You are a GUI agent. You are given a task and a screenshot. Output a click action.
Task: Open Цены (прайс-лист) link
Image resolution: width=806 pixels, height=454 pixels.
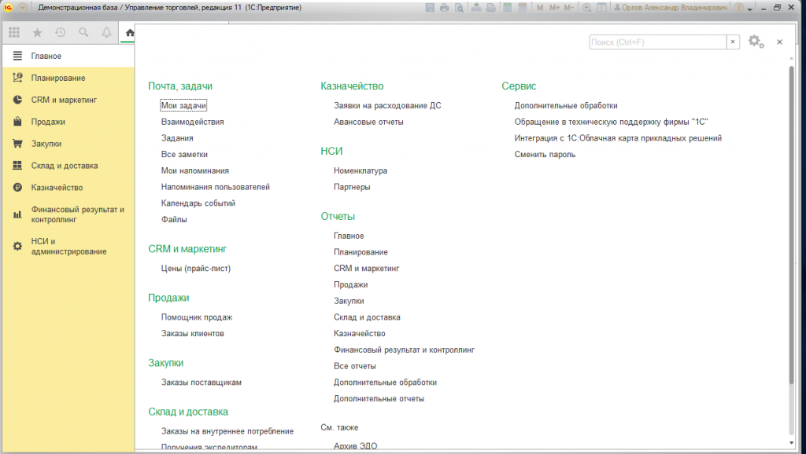(196, 269)
